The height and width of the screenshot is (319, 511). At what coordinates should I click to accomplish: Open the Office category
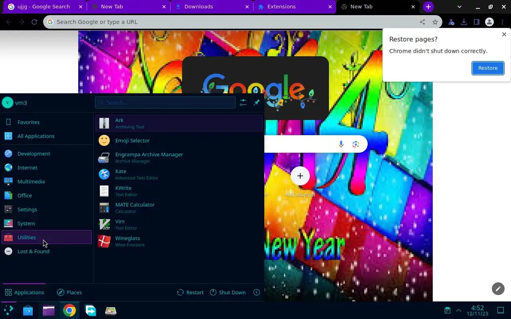click(47, 195)
